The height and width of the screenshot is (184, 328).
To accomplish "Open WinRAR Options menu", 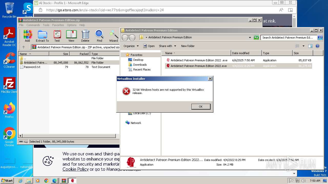I will pyautogui.click(x=72, y=25).
